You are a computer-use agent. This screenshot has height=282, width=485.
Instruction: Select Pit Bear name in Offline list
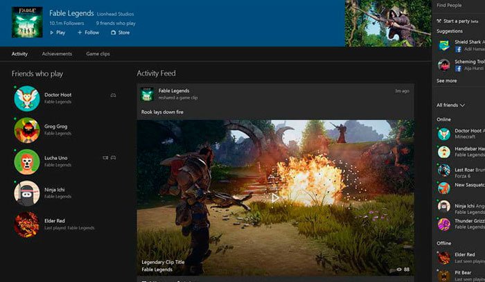click(x=463, y=272)
